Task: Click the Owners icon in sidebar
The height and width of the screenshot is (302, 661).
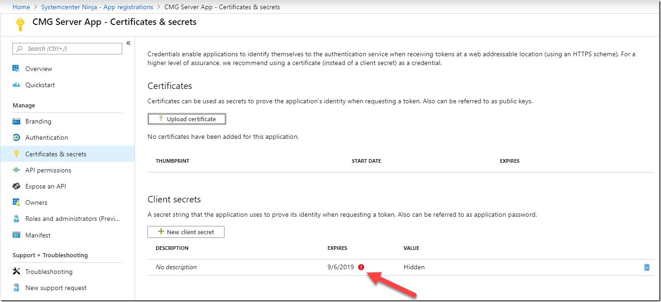Action: click(17, 202)
